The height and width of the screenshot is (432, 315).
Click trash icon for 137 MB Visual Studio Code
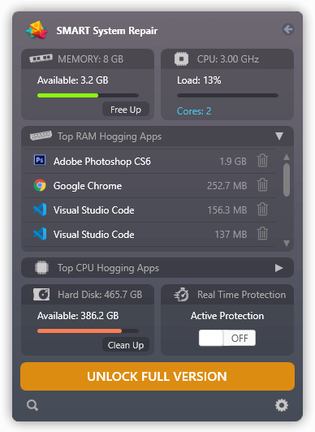(262, 234)
